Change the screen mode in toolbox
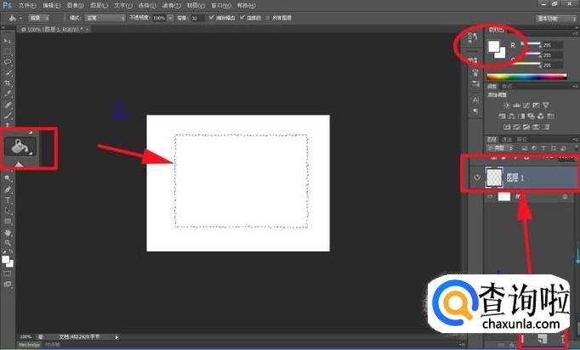 (x=8, y=285)
